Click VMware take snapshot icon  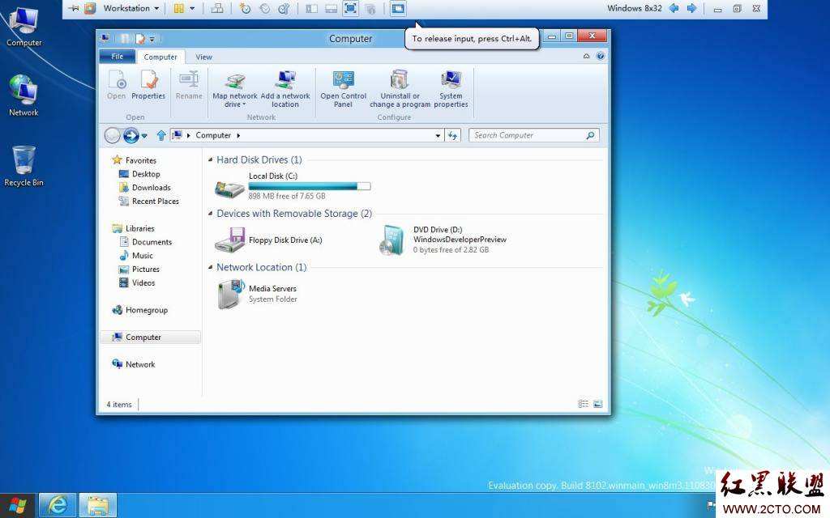coord(245,8)
